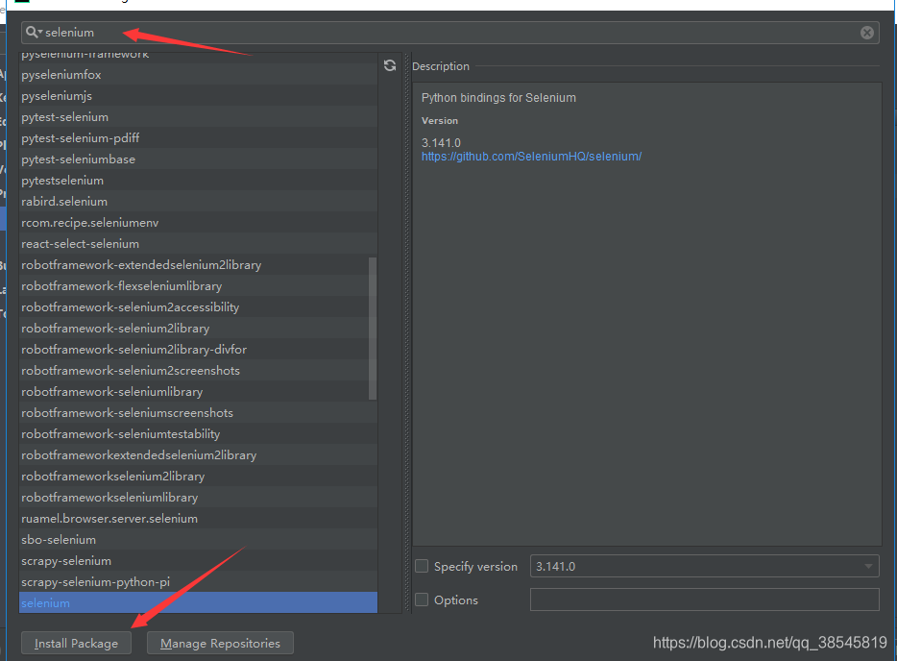Select the robotframeworkselenium2library package
Image resolution: width=897 pixels, height=661 pixels.
[x=198, y=477]
